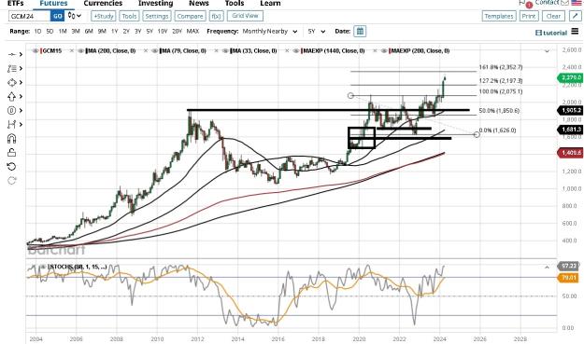Click MAEXP (1440) red color swatch
The width and height of the screenshot is (584, 344).
click(x=302, y=51)
